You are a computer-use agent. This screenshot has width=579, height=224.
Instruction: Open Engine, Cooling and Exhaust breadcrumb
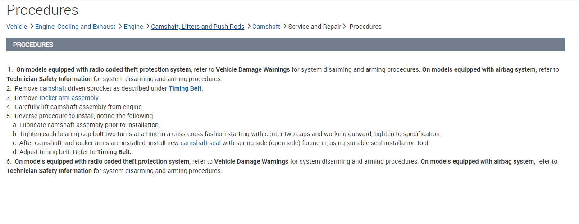pyautogui.click(x=75, y=27)
